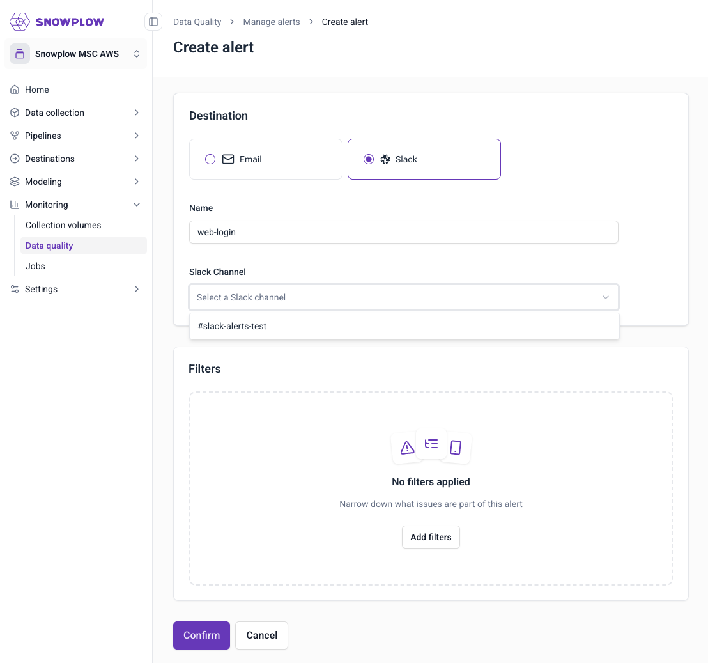
Task: Click Add filters
Action: point(431,537)
